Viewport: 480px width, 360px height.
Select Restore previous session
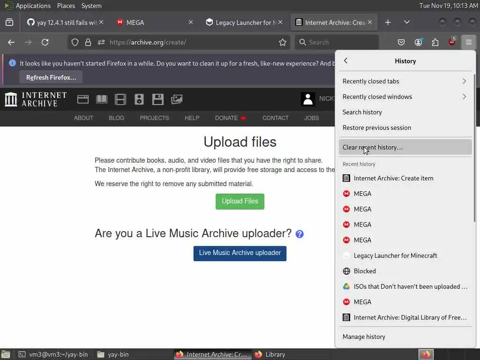tap(405, 127)
